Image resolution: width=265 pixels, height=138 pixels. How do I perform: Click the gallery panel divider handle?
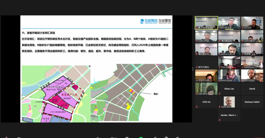pyautogui.click(x=193, y=69)
